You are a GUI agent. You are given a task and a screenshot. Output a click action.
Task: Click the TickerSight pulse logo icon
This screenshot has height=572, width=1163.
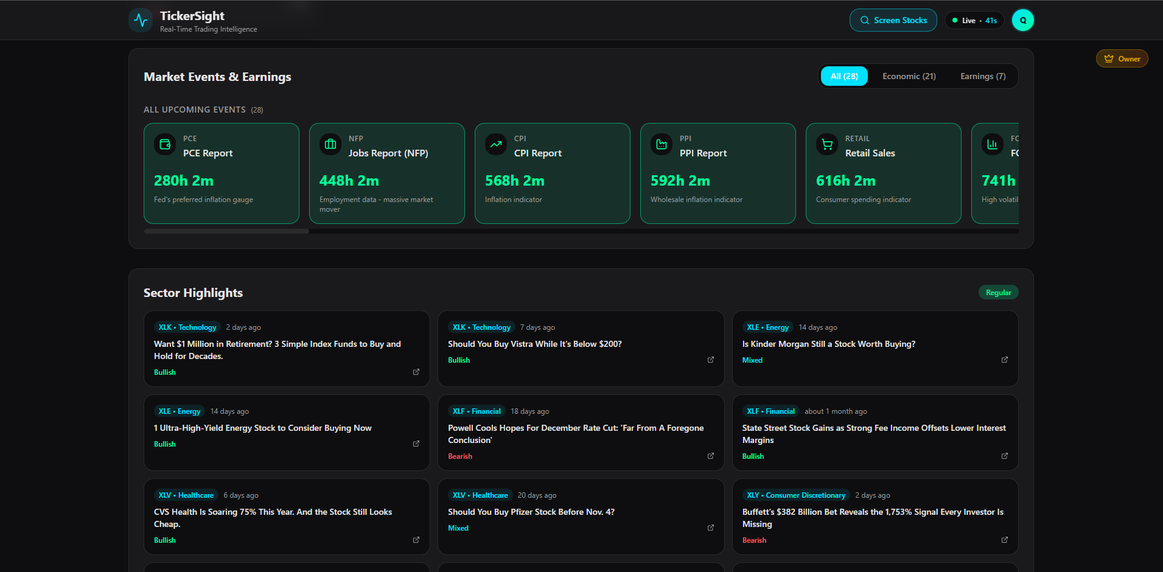141,20
